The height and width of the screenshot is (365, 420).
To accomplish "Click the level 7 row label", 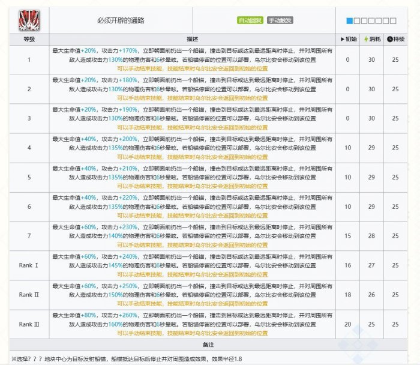I will [29, 236].
